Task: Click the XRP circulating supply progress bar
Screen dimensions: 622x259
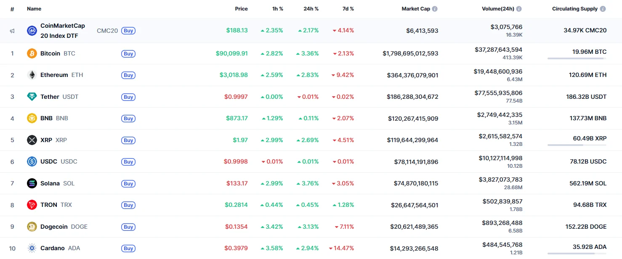Action: click(x=577, y=145)
